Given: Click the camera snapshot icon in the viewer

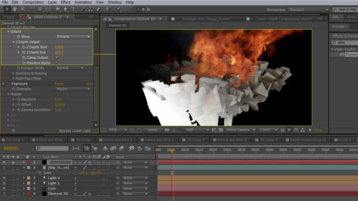Looking at the screenshot, I should [x=167, y=130].
